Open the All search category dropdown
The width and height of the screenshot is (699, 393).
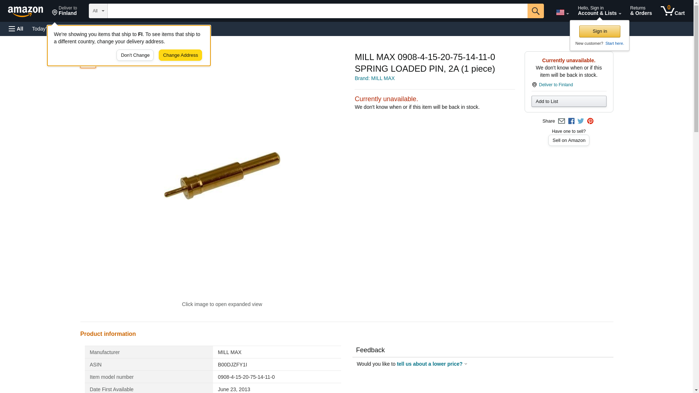pos(98,11)
